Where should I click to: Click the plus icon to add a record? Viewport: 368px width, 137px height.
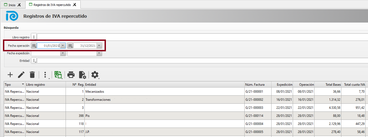point(10,75)
